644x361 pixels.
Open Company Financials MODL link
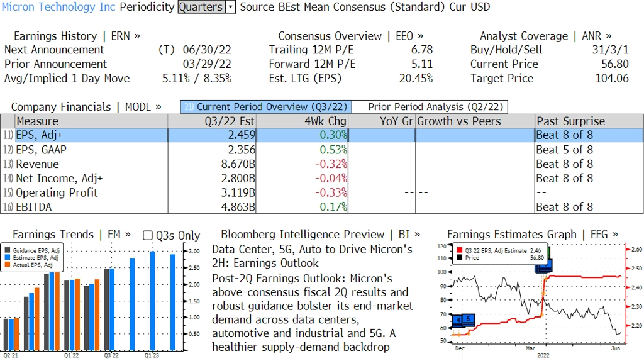click(x=86, y=107)
